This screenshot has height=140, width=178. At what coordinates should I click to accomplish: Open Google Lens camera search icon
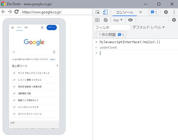(54, 52)
